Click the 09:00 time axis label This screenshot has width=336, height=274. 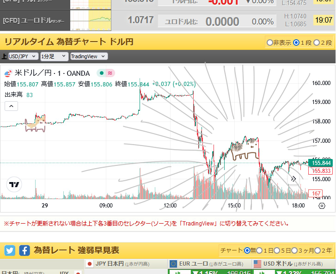(106, 206)
